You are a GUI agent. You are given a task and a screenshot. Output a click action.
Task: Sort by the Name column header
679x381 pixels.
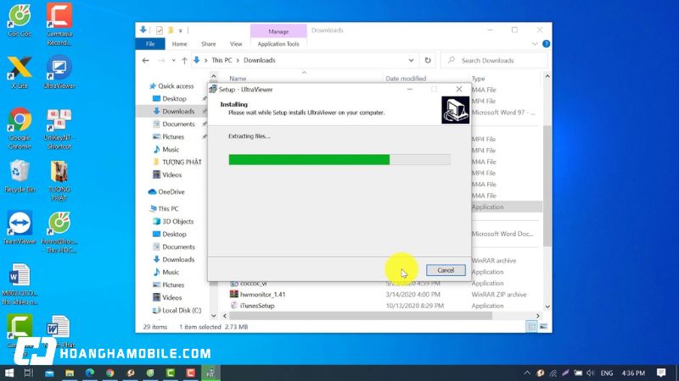click(238, 78)
